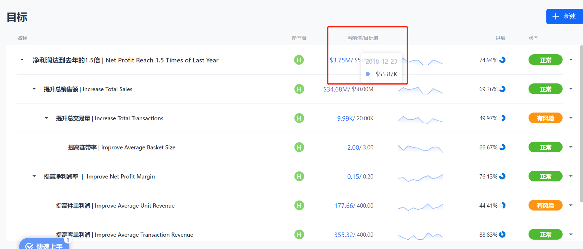Click the 当前值/目标值 column header
This screenshot has height=249, width=583.
363,38
